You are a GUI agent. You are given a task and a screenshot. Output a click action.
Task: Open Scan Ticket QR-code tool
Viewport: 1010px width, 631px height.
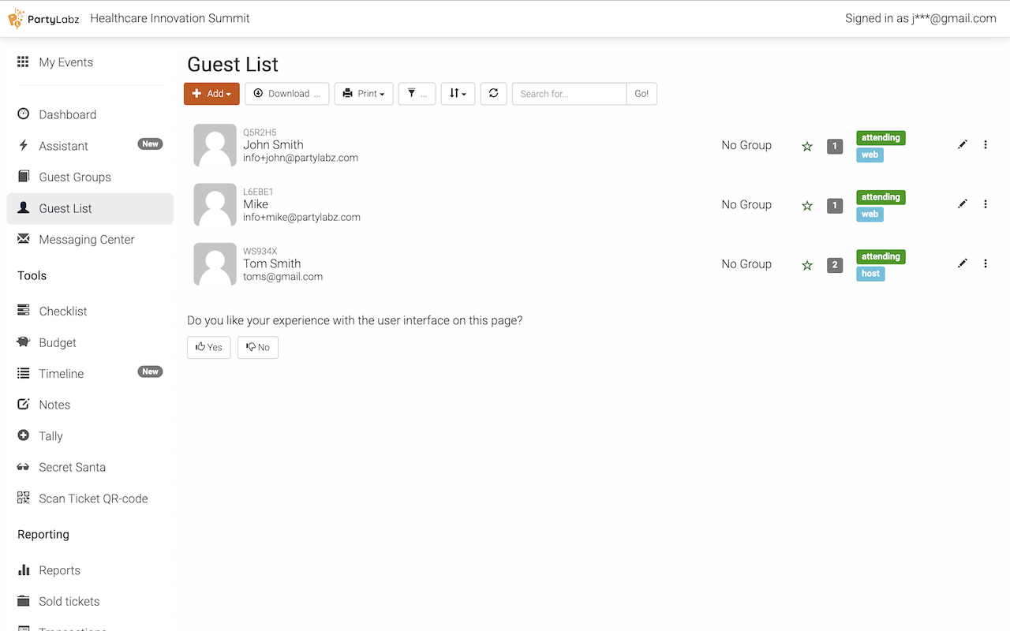click(93, 498)
